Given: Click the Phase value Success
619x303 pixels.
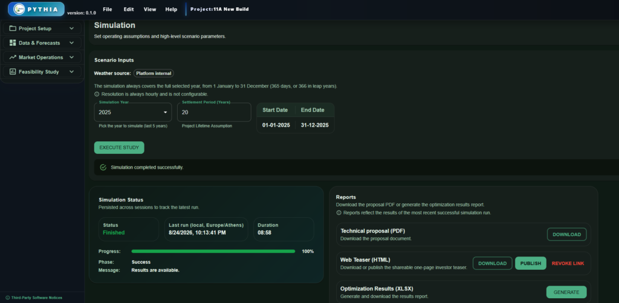Looking at the screenshot, I should click(x=141, y=262).
